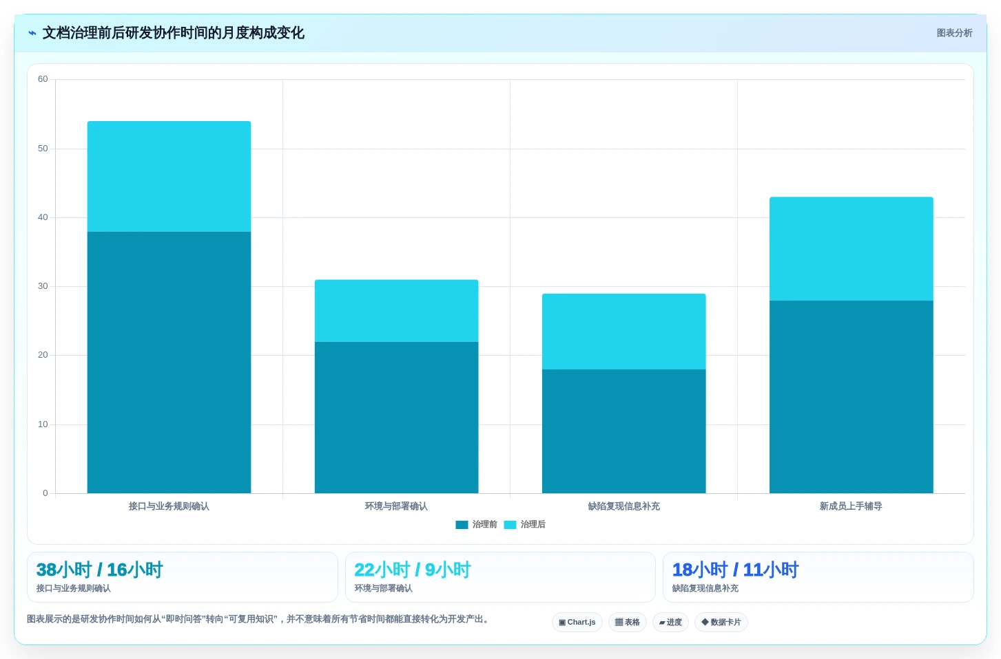This screenshot has width=1001, height=659.
Task: Click the 治理后 bar segment for 新成员上手辅导
Action: point(851,249)
